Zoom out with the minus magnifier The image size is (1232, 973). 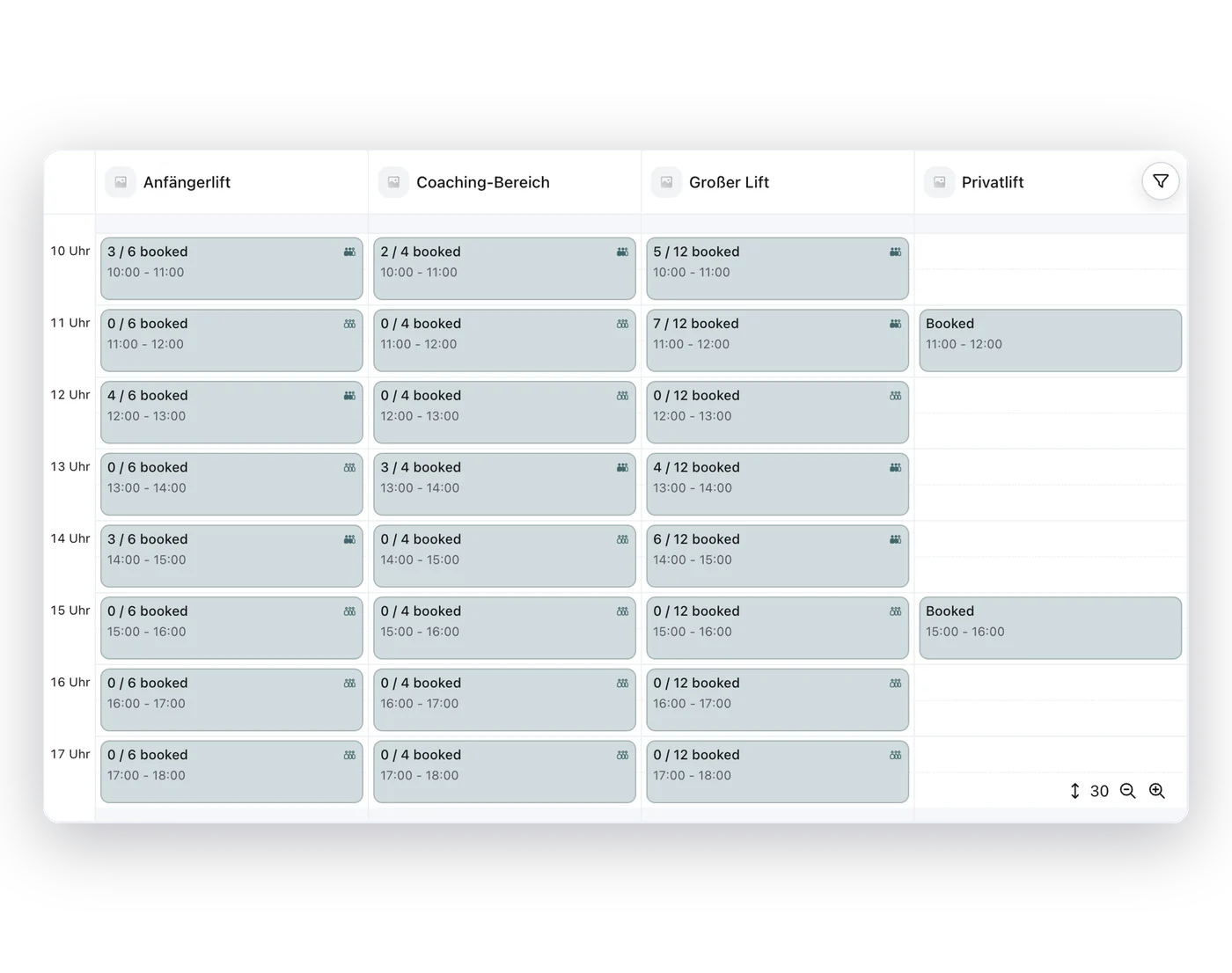(1127, 791)
